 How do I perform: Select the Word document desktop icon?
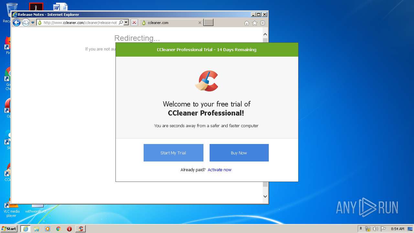pos(60,7)
